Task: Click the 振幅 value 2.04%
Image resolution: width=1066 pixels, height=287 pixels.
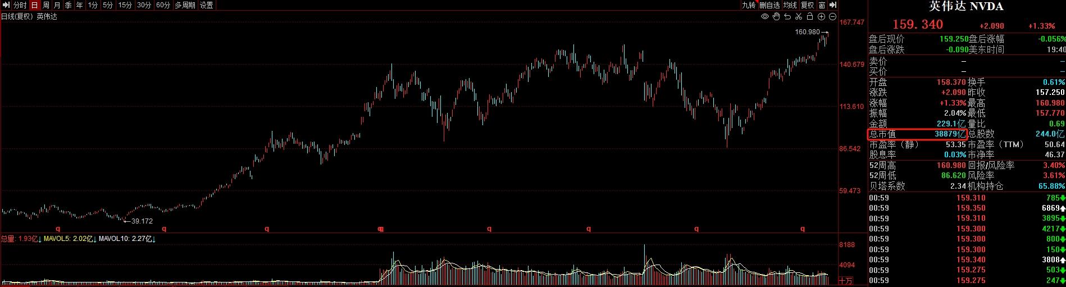Action: 955,113
